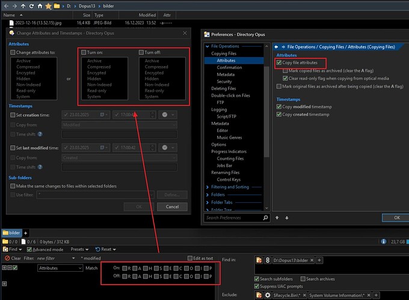This screenshot has height=300, width=409.
Task: Add another clause with the lower plus icon
Action: [4, 284]
